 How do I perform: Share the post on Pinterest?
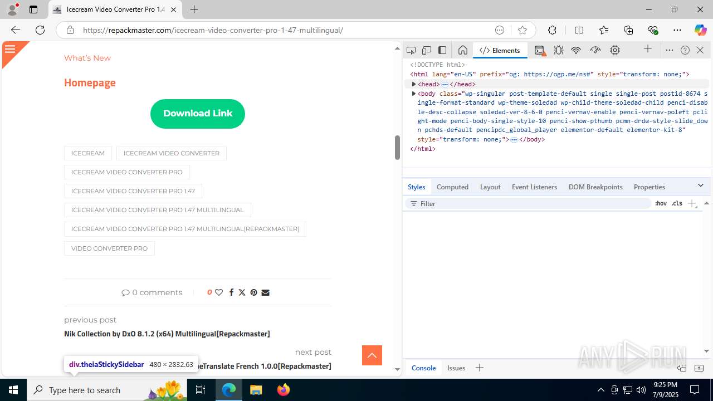253,292
